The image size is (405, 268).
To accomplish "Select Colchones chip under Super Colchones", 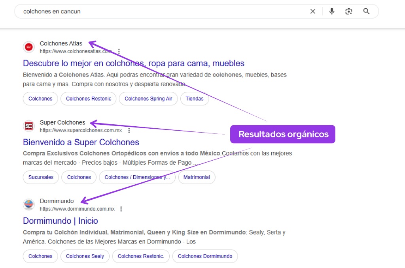I will (79, 177).
